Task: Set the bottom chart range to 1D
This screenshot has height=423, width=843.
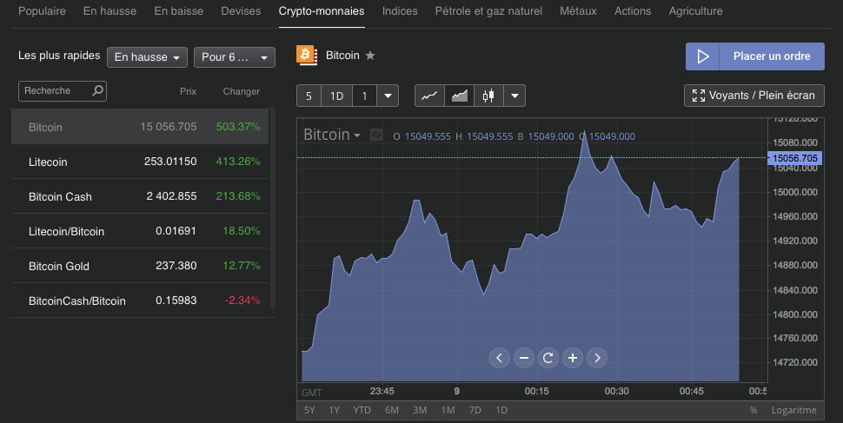Action: tap(501, 410)
